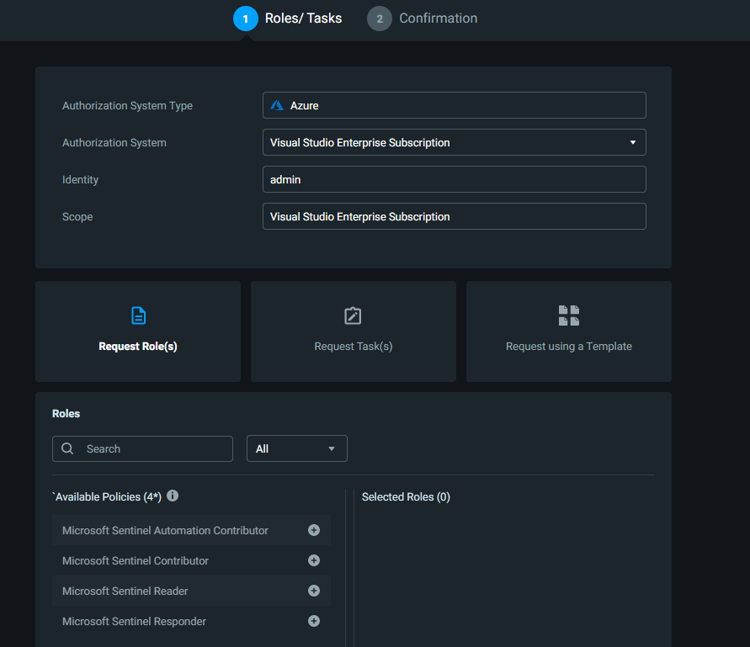Show info tooltip for Available Policies
The height and width of the screenshot is (647, 750).
click(173, 496)
